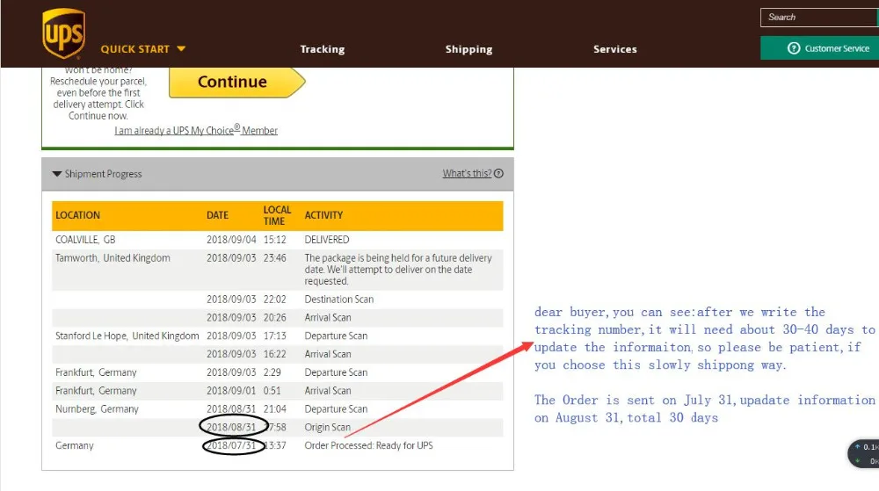The image size is (879, 491).
Task: Select the 22:02 local time cell
Action: click(274, 300)
